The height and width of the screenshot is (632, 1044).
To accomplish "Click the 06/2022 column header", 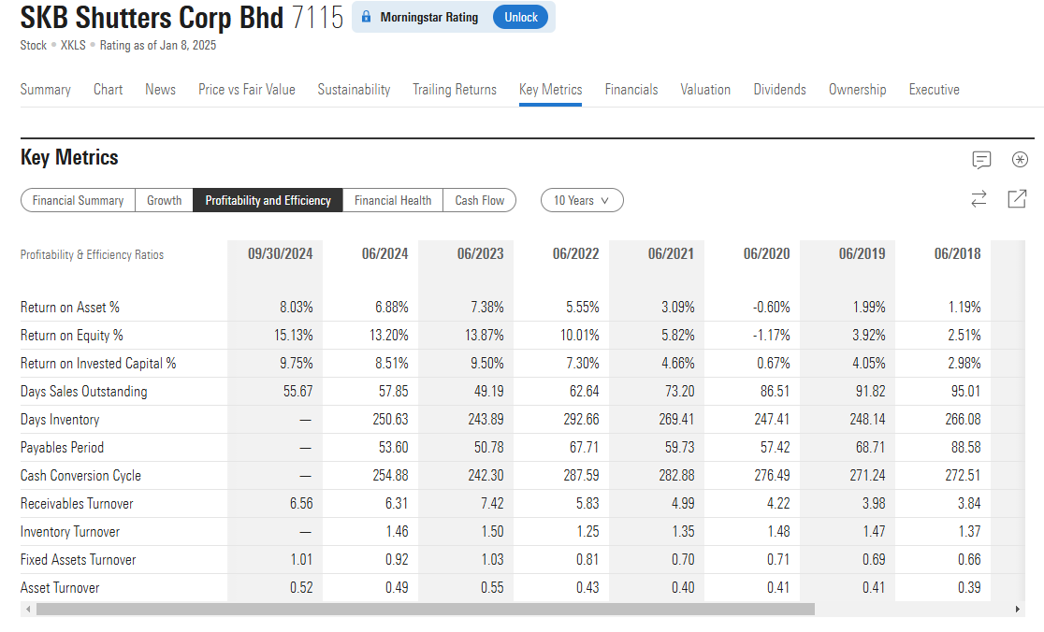I will coord(576,254).
